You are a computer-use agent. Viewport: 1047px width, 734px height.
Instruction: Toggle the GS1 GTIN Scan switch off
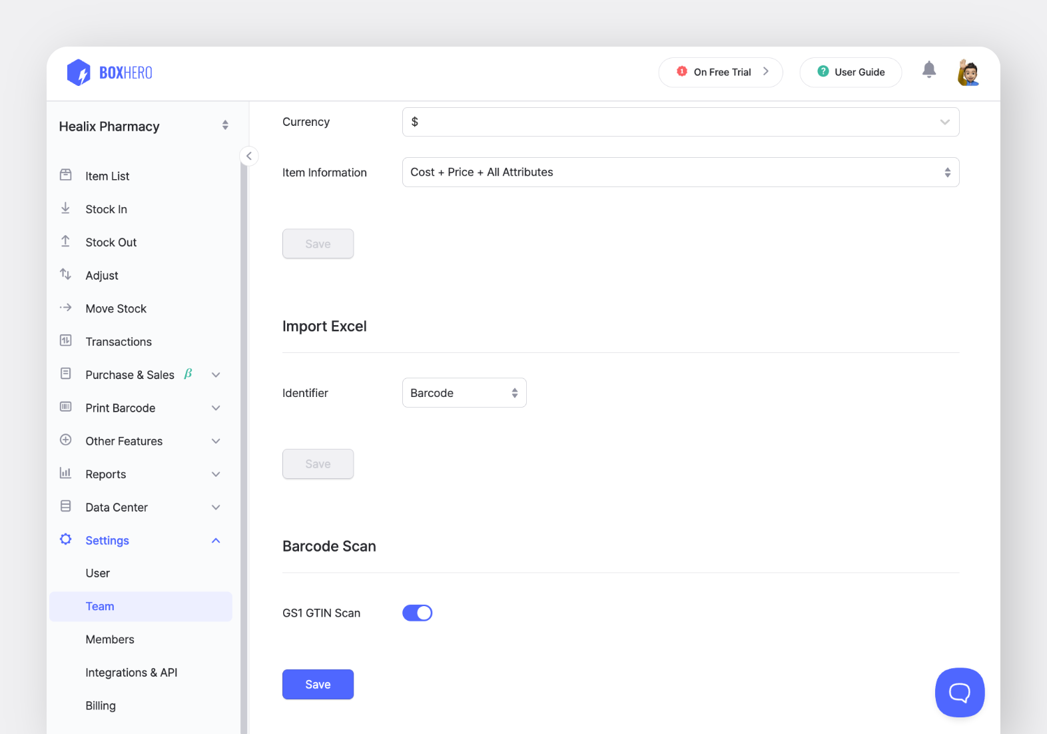418,613
